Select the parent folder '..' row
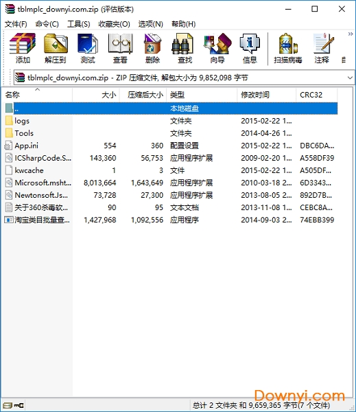 (171, 108)
